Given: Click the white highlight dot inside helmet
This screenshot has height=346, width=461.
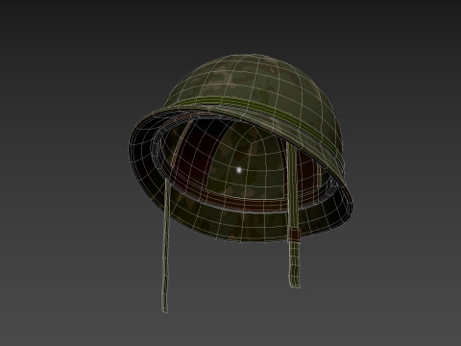Looking at the screenshot, I should pyautogui.click(x=239, y=170).
